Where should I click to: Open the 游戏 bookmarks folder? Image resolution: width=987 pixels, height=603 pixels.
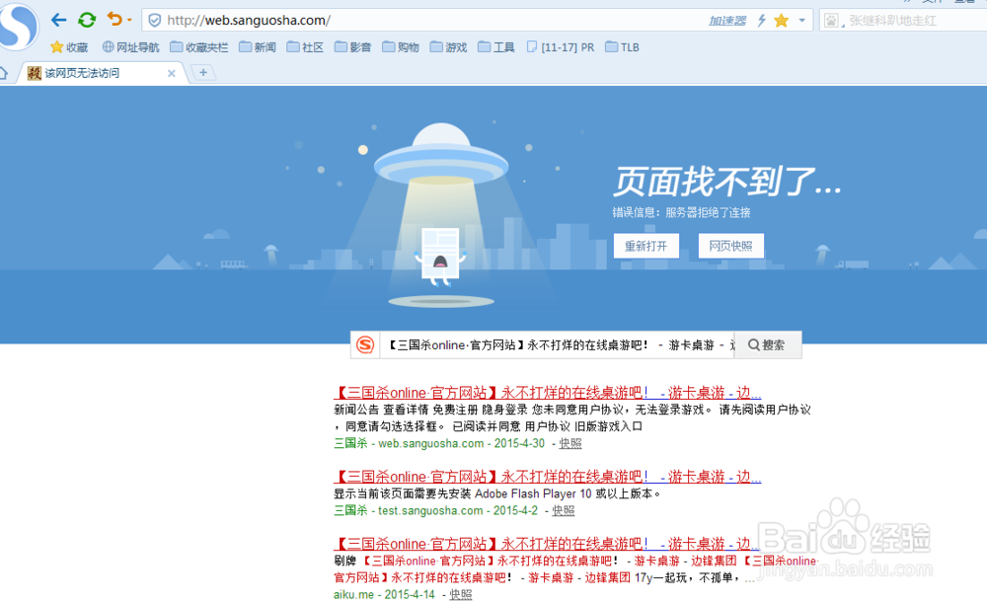click(x=448, y=47)
